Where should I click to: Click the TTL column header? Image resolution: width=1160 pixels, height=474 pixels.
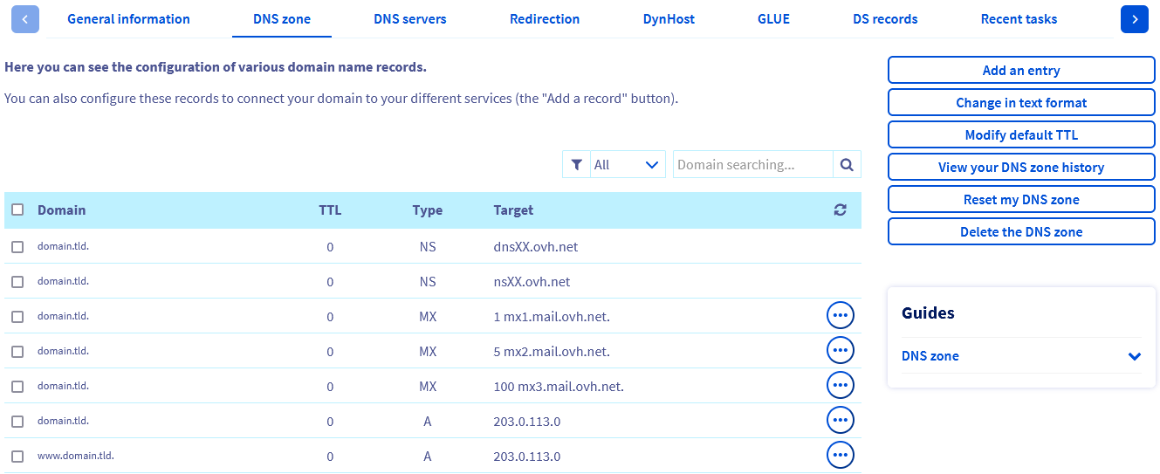tap(330, 210)
